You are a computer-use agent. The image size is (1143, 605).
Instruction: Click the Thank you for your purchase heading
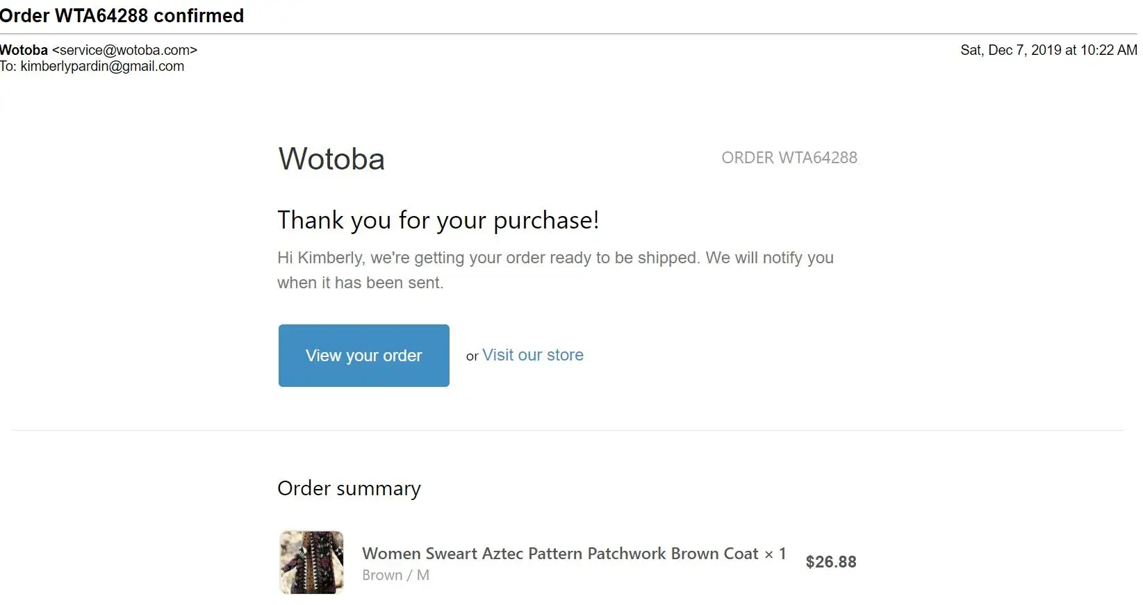(x=438, y=220)
